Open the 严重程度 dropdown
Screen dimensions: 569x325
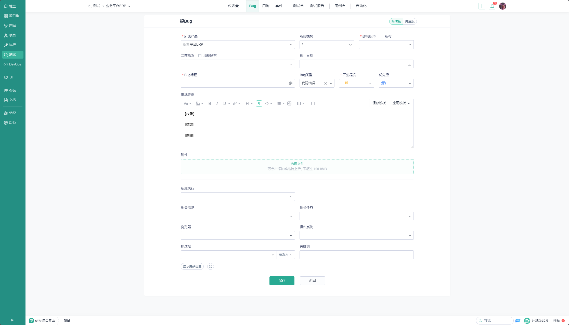[x=356, y=83]
